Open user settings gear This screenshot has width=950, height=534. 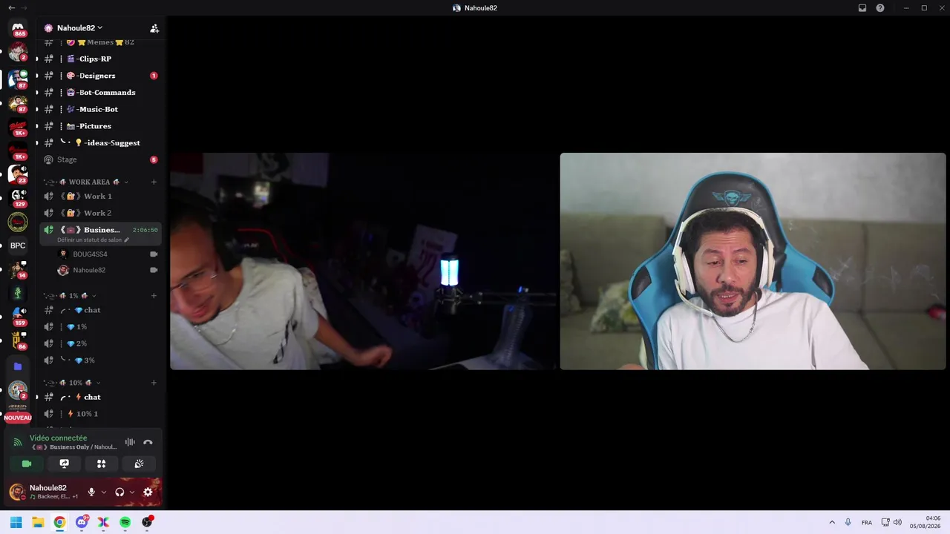pos(148,492)
